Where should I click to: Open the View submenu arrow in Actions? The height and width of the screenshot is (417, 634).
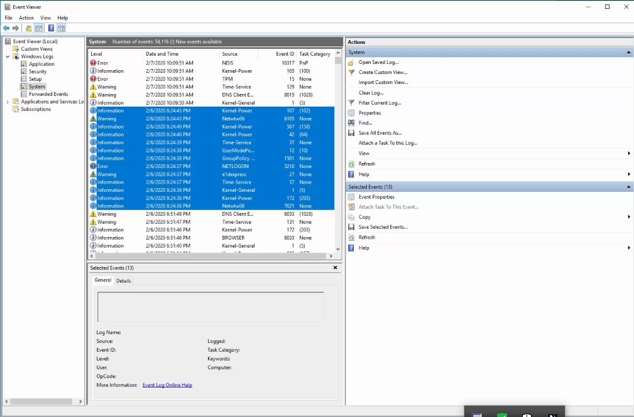pos(629,154)
